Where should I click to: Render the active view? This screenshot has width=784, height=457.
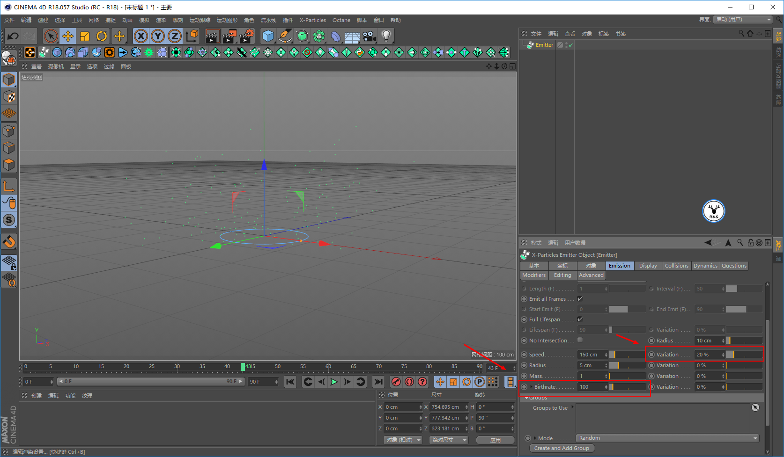pos(213,36)
